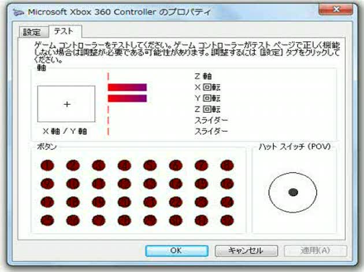Click button indicator 8
This screenshot has height=272, width=364.
227,166
